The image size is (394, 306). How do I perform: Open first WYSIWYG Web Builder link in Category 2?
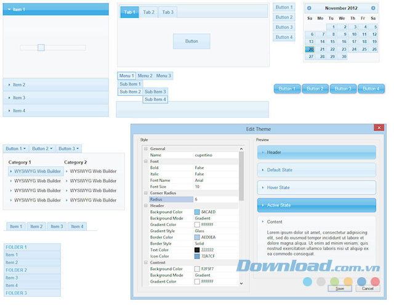pos(92,171)
